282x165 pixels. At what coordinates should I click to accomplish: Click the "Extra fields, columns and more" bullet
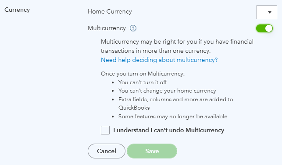coord(175,100)
